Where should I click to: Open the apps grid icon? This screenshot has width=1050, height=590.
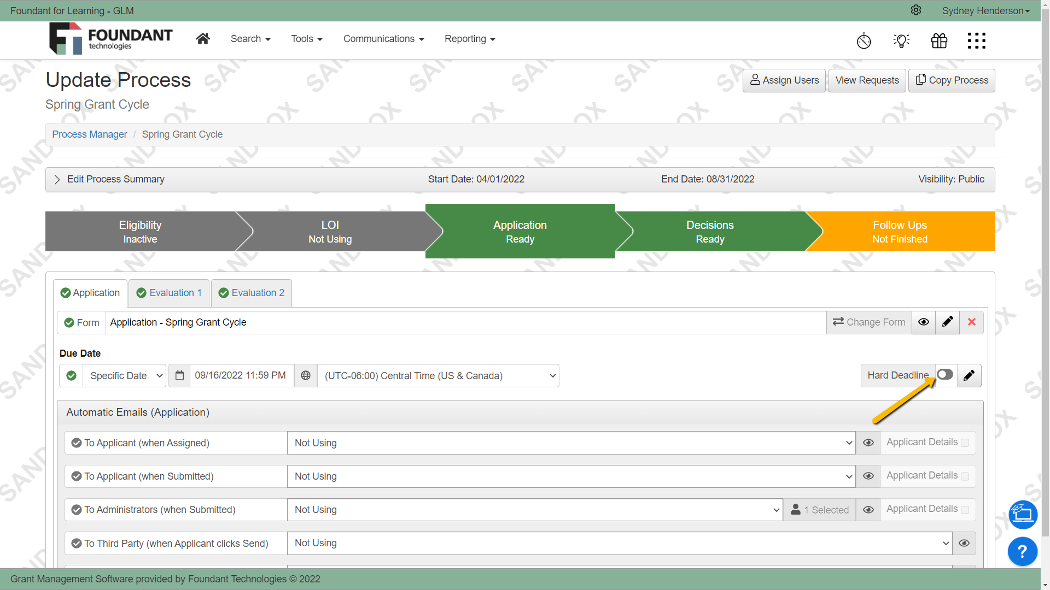pyautogui.click(x=977, y=40)
